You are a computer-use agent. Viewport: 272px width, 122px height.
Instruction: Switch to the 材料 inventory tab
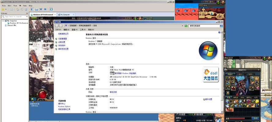tap(242, 98)
